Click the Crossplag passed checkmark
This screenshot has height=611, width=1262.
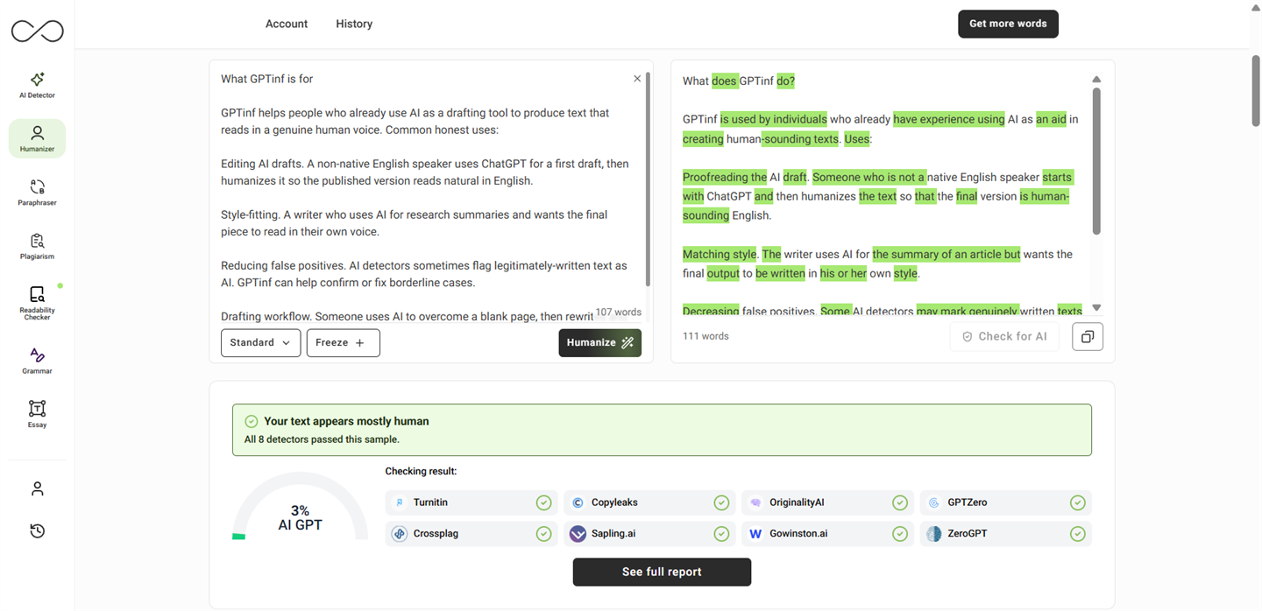(543, 533)
